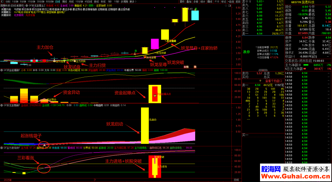Click the 返回 back button

(x=238, y=2)
